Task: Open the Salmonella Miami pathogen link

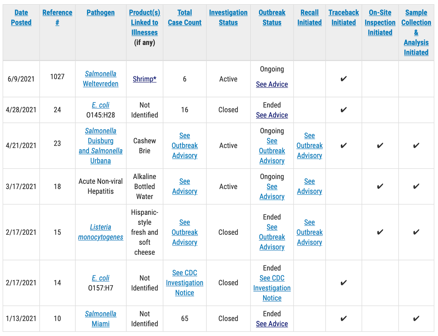Action: click(x=100, y=319)
